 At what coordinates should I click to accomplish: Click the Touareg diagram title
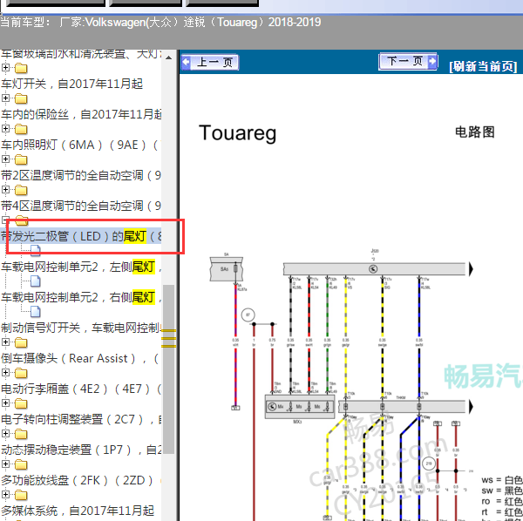click(237, 133)
